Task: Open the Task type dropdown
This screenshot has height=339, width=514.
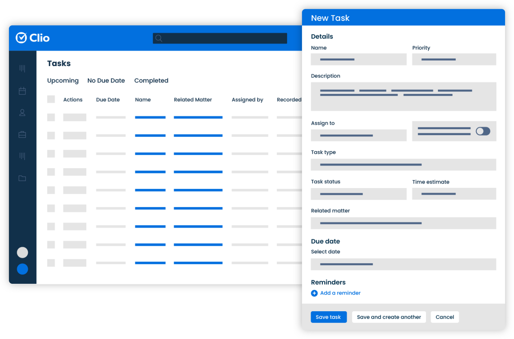Action: click(403, 165)
